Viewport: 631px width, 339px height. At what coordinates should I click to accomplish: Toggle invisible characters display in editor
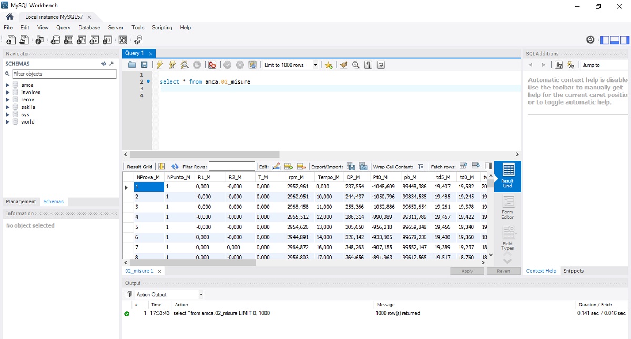click(x=368, y=65)
